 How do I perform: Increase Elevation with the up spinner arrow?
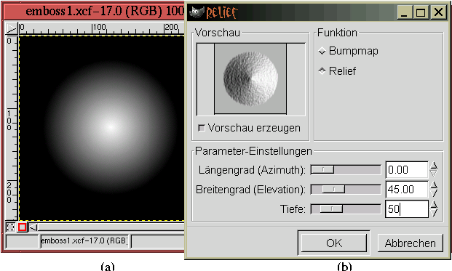point(434,185)
